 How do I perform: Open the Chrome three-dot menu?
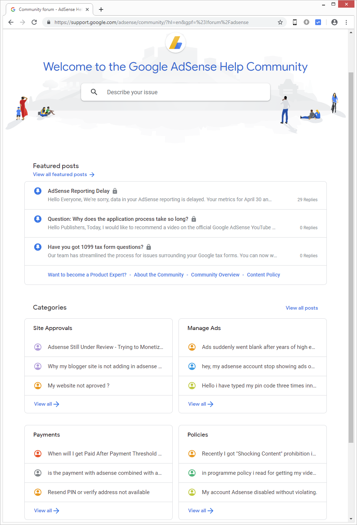tap(346, 22)
